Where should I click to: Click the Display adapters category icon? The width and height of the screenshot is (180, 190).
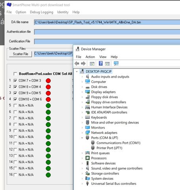87,92
